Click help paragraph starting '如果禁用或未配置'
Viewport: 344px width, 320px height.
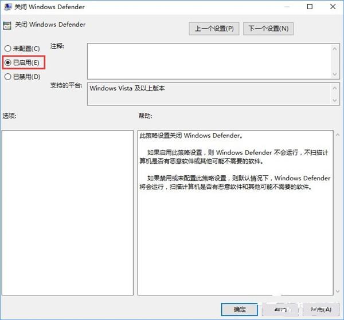coord(234,183)
